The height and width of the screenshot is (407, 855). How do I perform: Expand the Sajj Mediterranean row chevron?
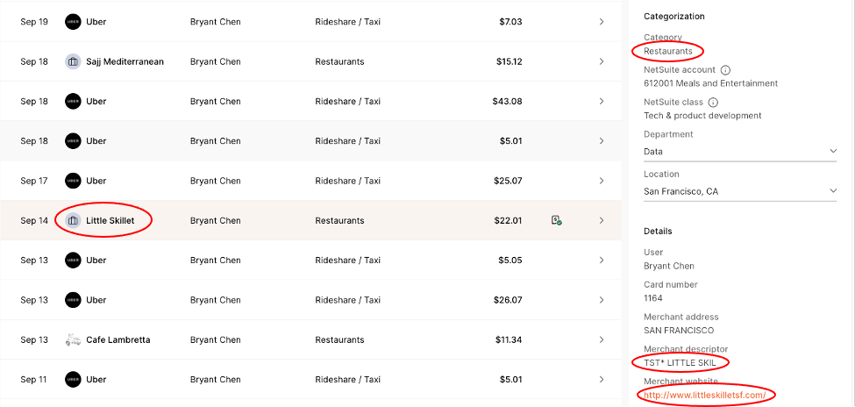click(x=602, y=61)
